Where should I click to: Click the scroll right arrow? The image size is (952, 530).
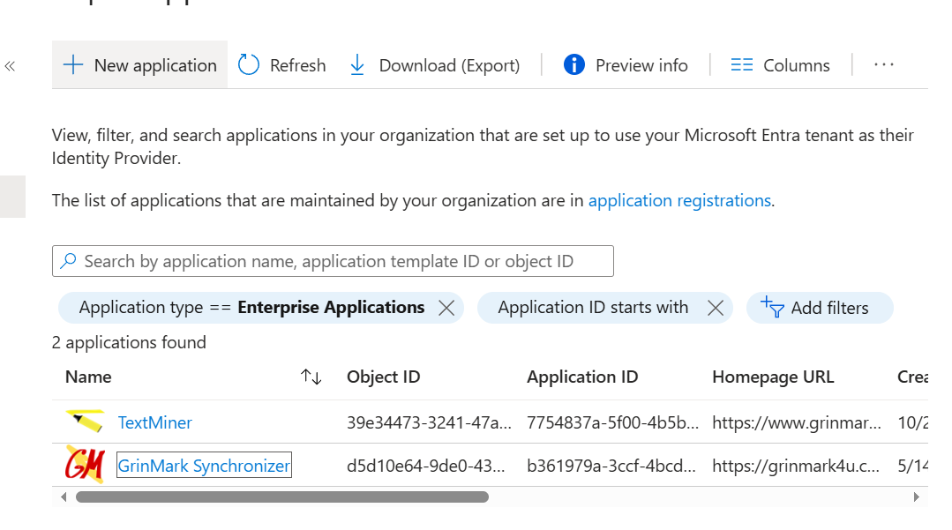[916, 497]
